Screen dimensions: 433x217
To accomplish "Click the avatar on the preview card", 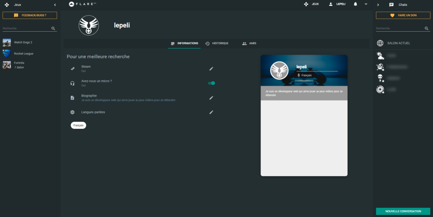I will pos(279,71).
